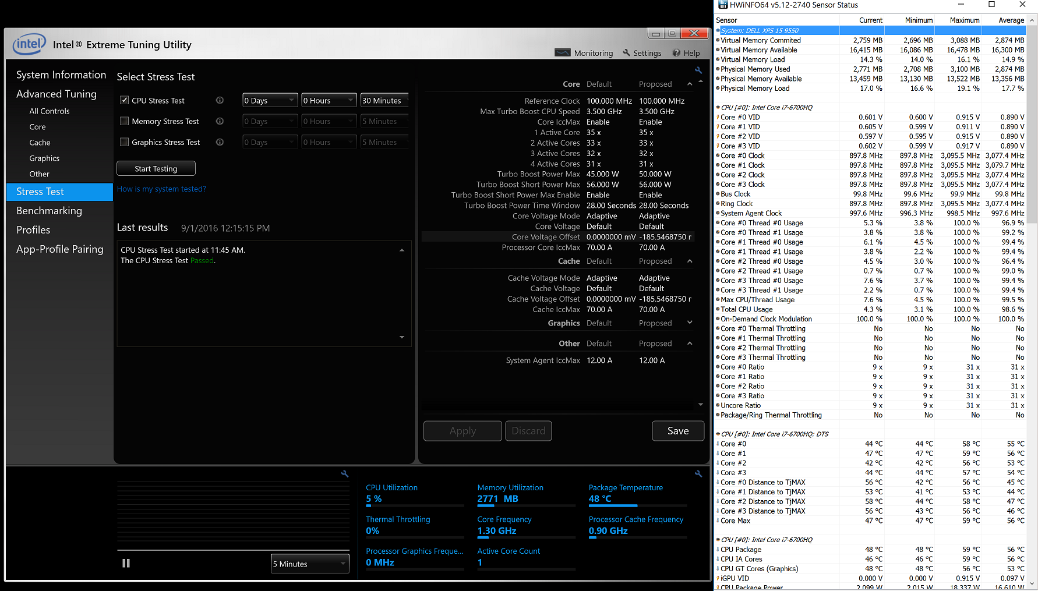
Task: Collapse the Cache settings section
Action: (x=690, y=261)
